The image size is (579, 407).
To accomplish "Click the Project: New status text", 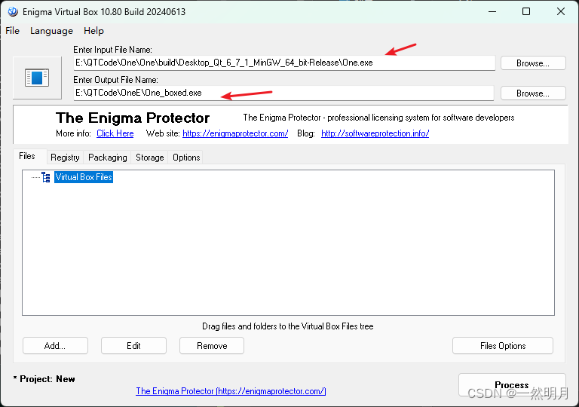I will pyautogui.click(x=44, y=379).
